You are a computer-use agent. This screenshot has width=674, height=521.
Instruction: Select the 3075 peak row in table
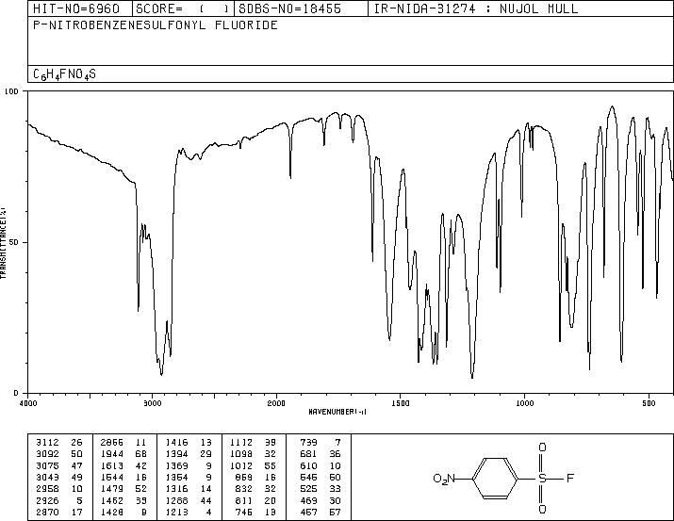[x=59, y=465]
